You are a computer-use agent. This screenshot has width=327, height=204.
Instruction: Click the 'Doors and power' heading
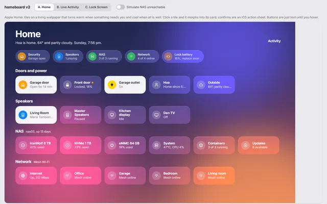point(31,71)
